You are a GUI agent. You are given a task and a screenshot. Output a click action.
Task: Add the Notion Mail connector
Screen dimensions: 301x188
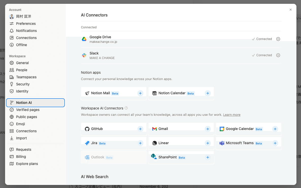coord(140,93)
